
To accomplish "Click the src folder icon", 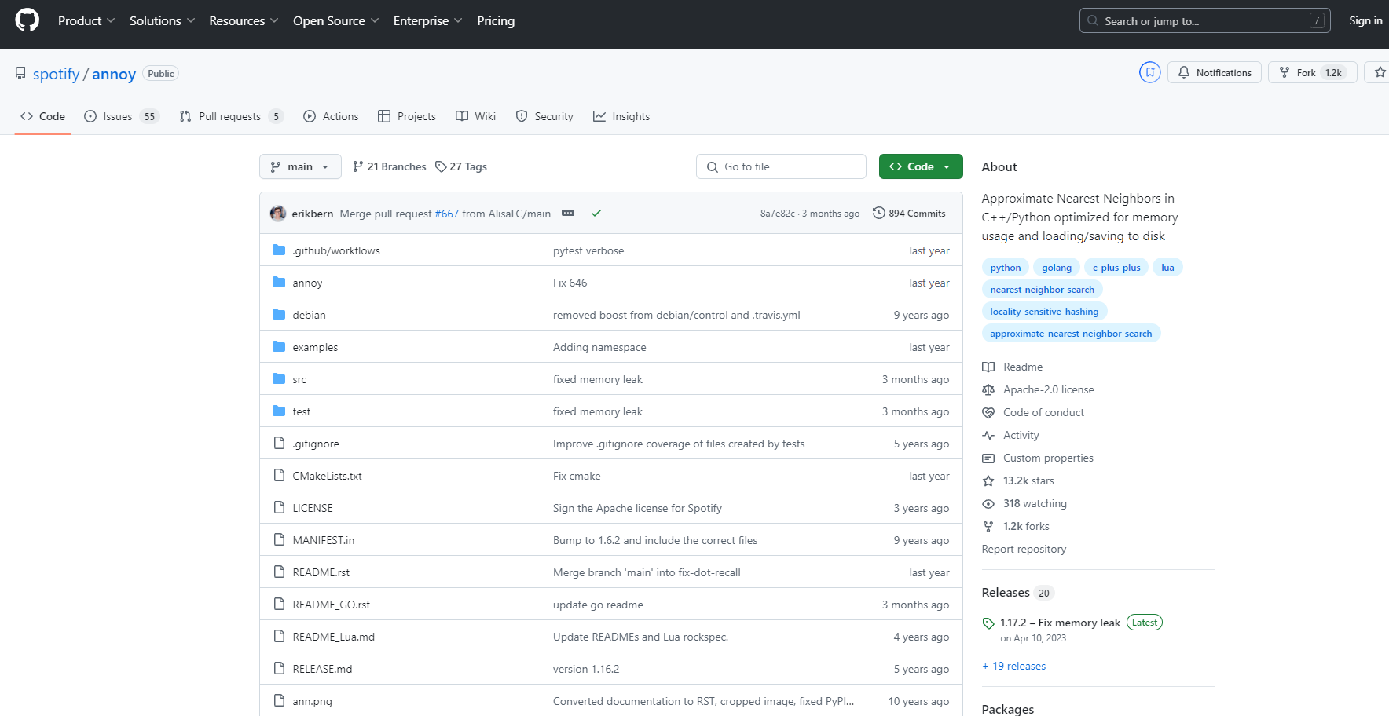I will click(x=279, y=378).
